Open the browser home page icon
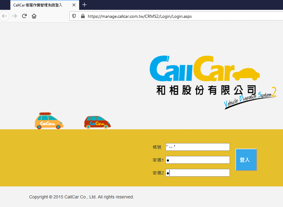The width and height of the screenshot is (283, 207). click(34, 16)
